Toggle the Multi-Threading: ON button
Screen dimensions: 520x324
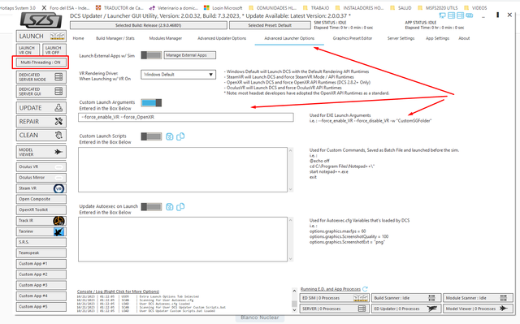(41, 63)
